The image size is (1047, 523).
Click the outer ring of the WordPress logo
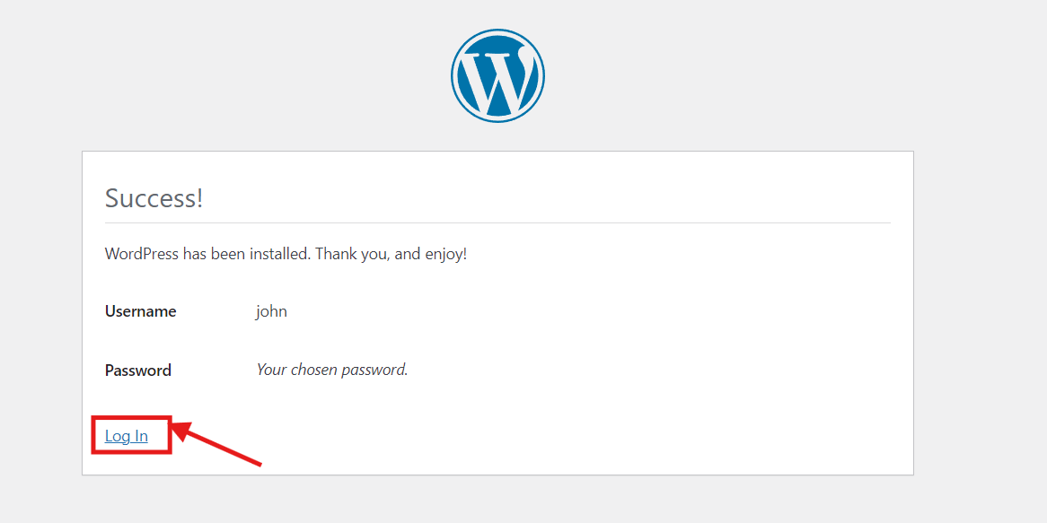point(497,31)
